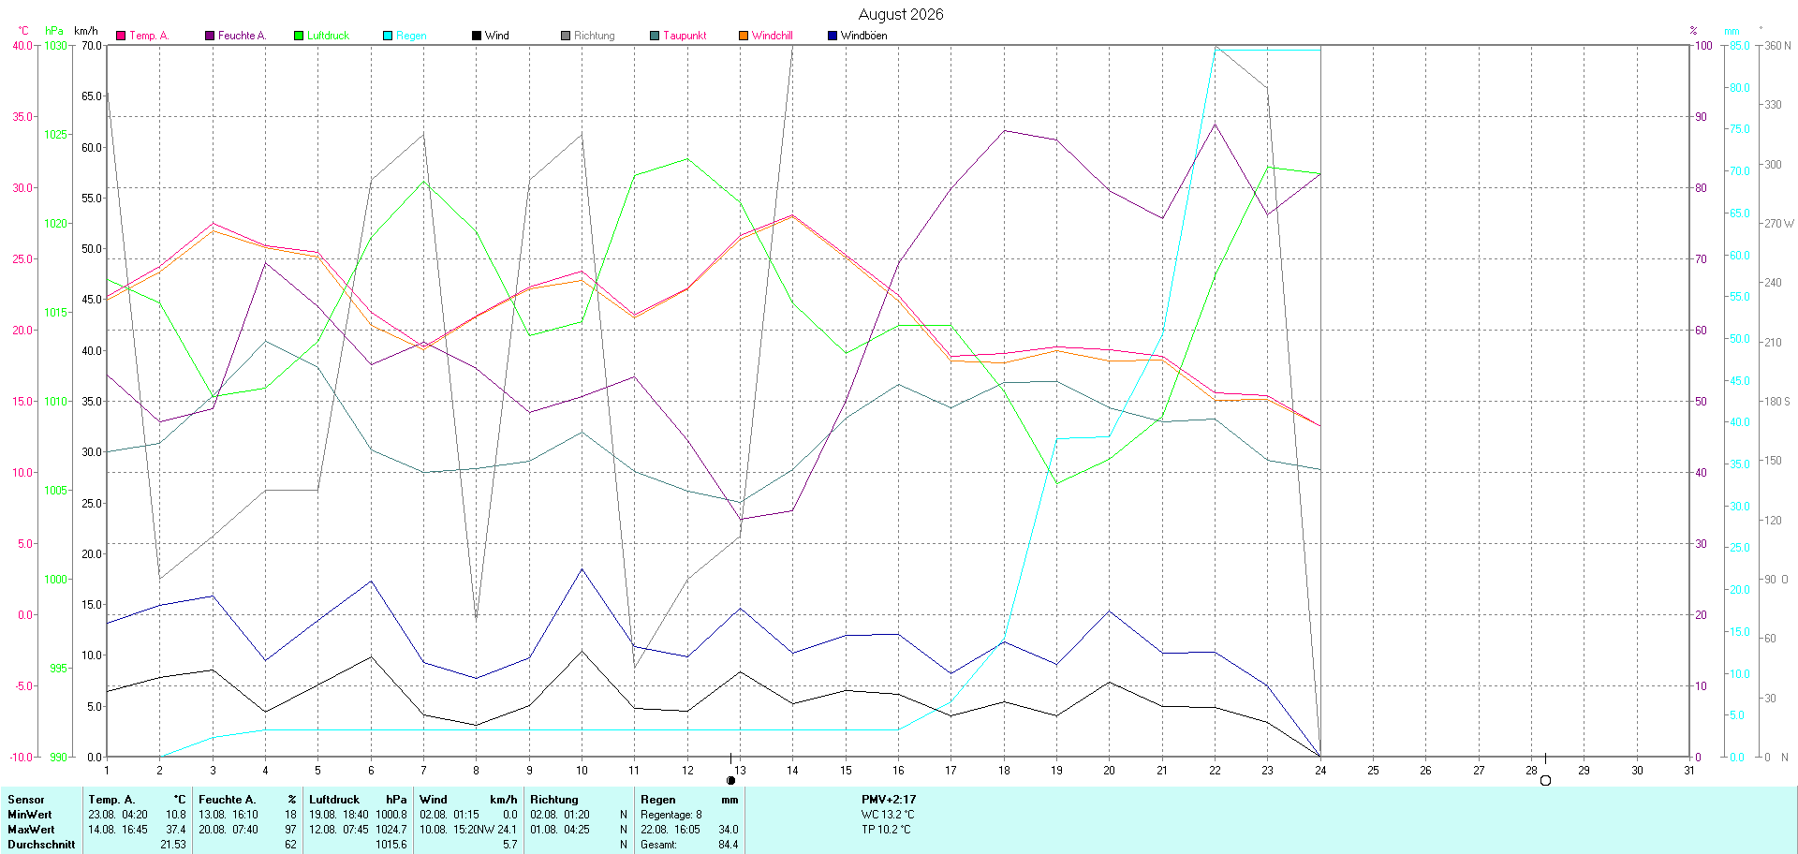Click the humidity minimum time "13.08. 16:10"

(x=228, y=815)
